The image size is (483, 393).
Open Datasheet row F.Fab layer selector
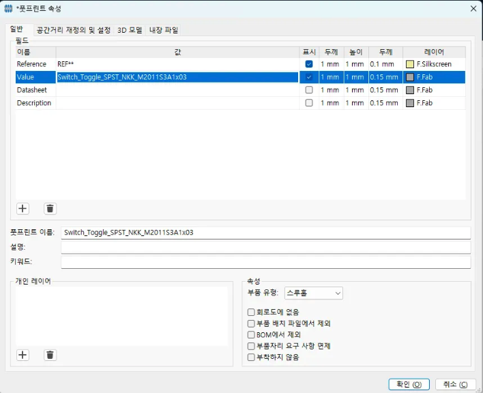pyautogui.click(x=434, y=90)
